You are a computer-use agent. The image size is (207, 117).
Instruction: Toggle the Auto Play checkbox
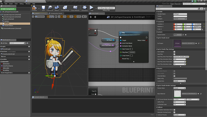174,54
